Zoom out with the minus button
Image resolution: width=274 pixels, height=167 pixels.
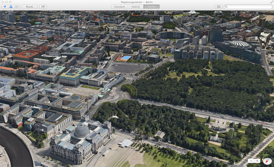point(251,161)
